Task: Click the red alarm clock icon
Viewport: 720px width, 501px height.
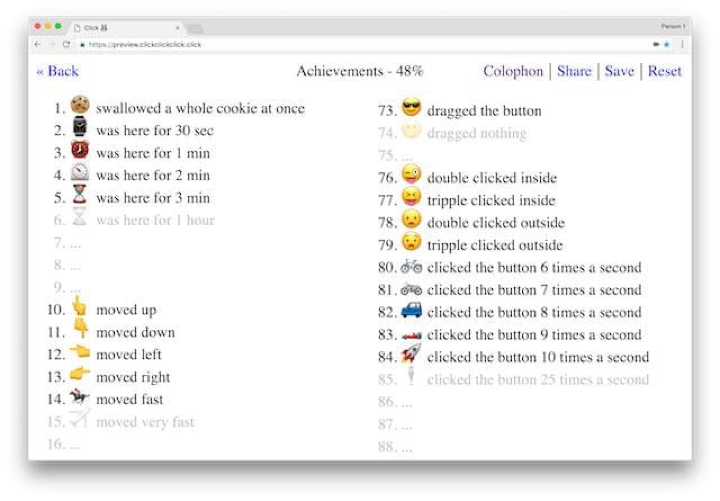Action: (80, 150)
